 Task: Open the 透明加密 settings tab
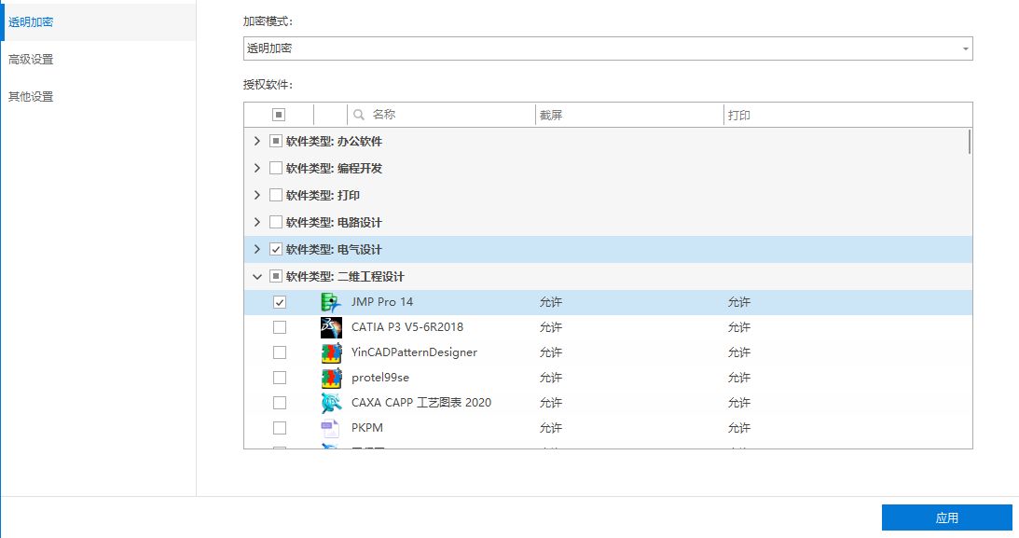coord(98,22)
